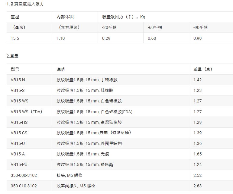The image size is (233, 194).
Task: Select the 型号 column header
Action: point(15,69)
